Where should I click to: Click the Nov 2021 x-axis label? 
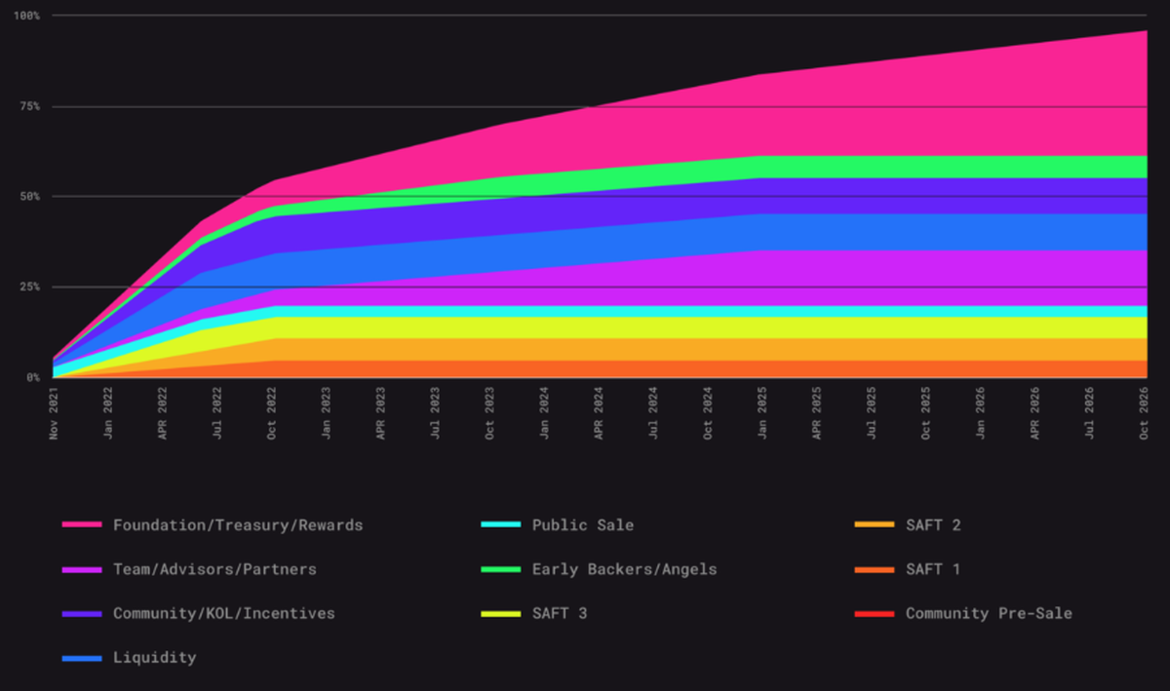click(x=54, y=413)
